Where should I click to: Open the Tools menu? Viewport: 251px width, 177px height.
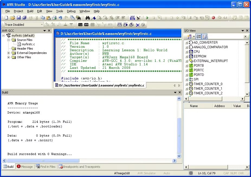[x=60, y=11]
